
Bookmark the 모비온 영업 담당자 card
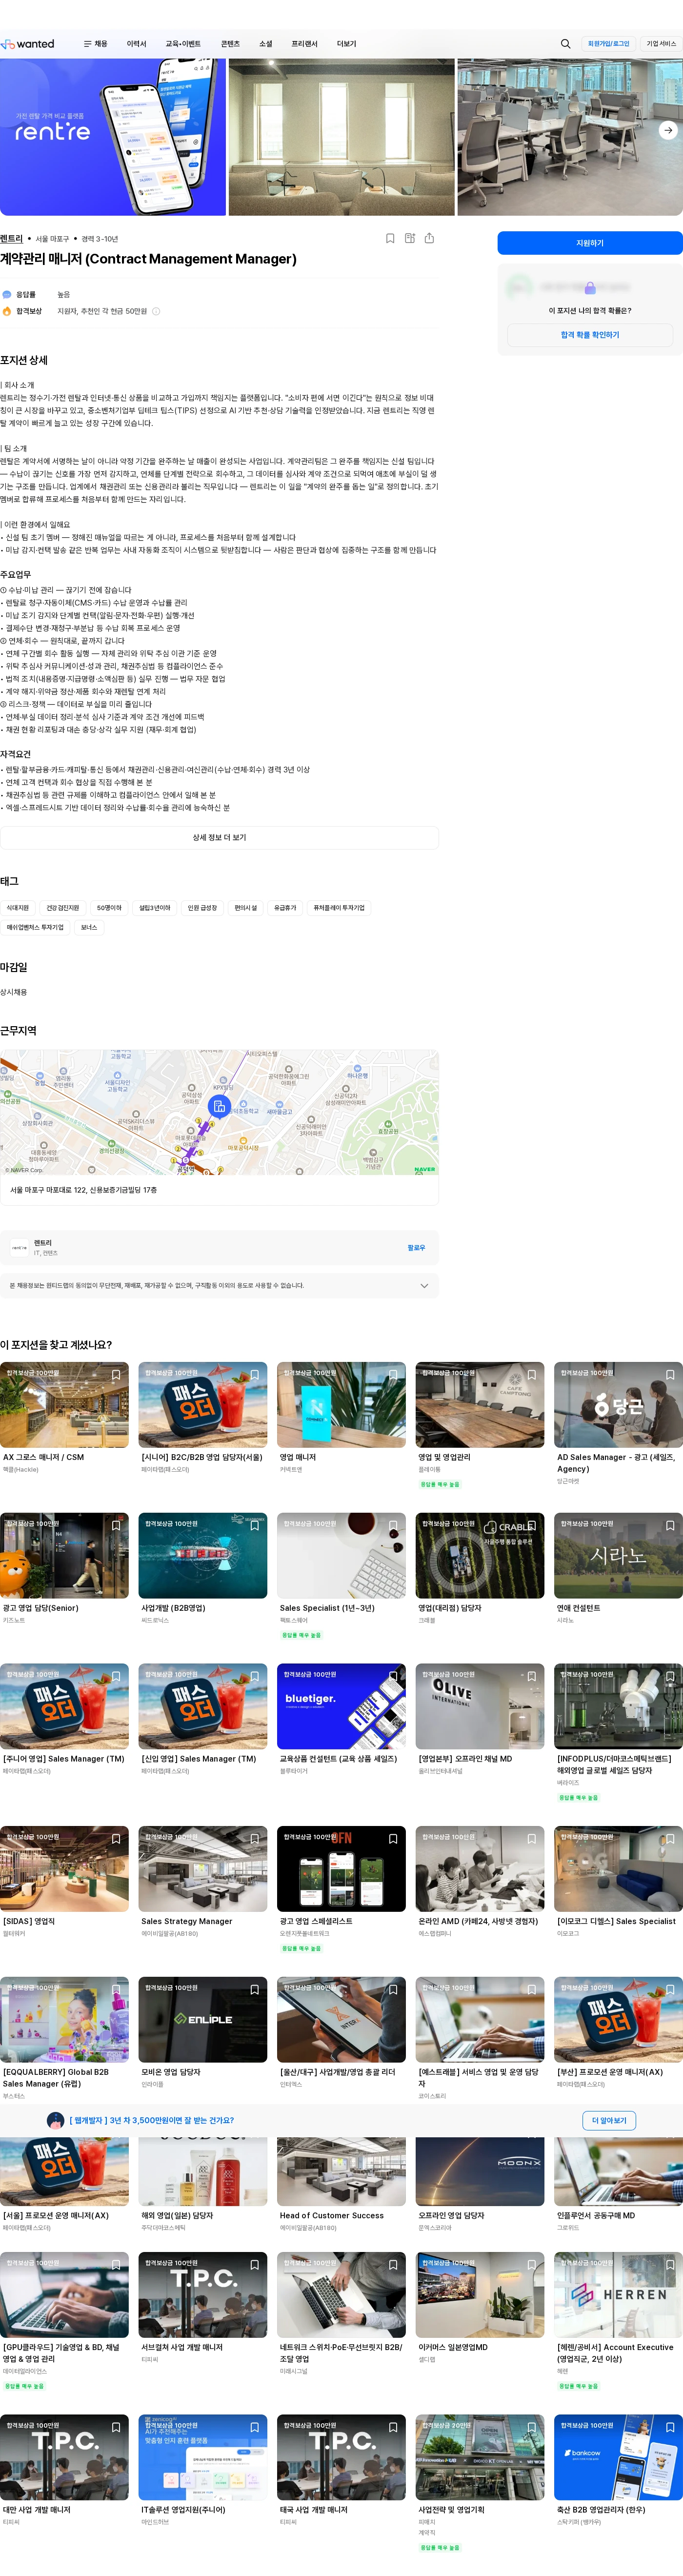[x=254, y=1990]
